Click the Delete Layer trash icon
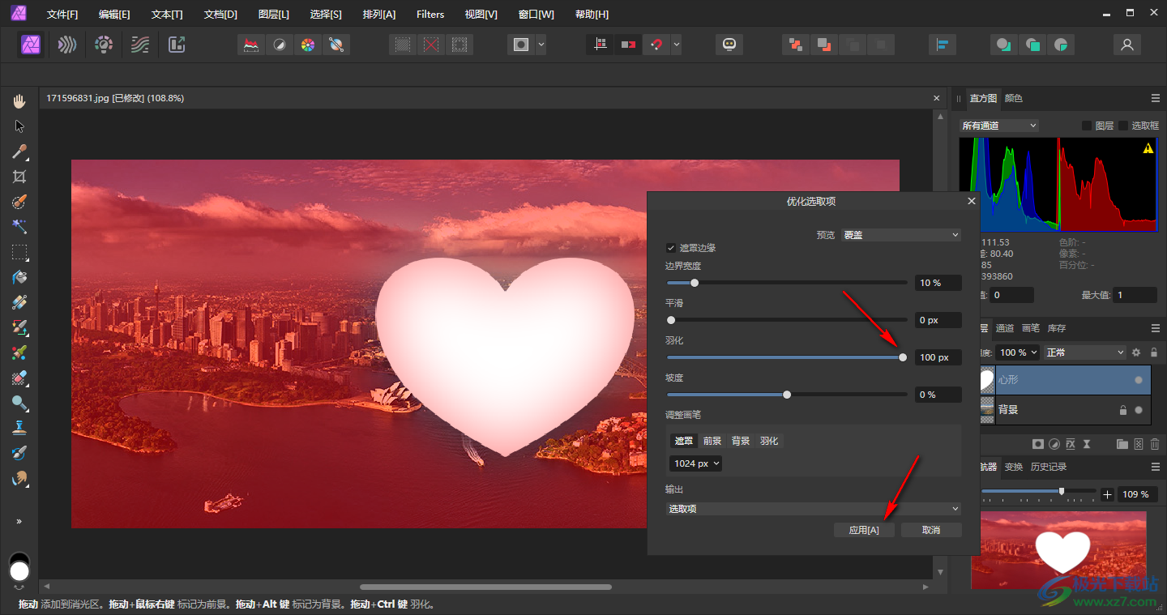The width and height of the screenshot is (1167, 615). click(x=1154, y=444)
